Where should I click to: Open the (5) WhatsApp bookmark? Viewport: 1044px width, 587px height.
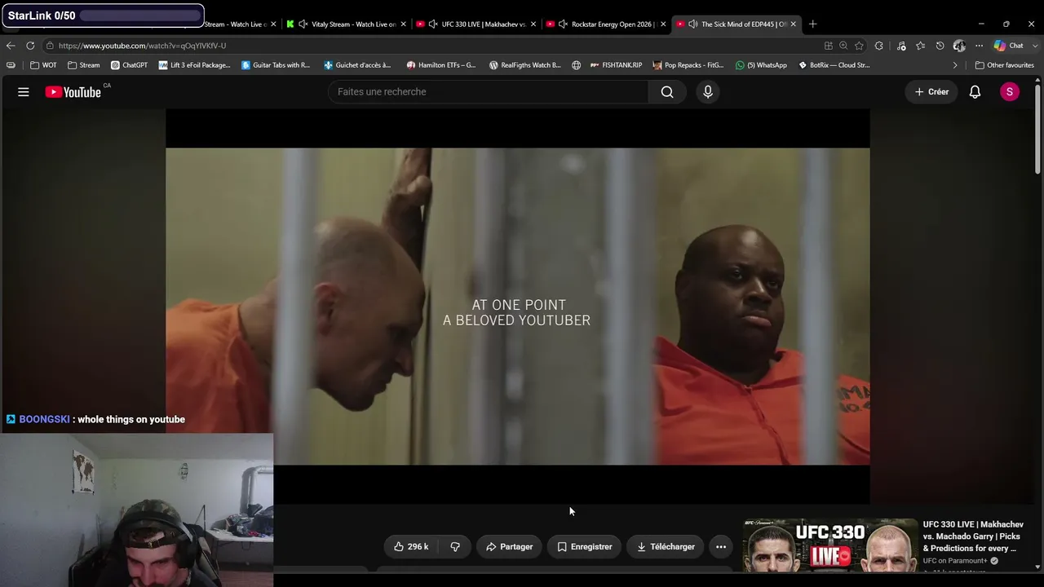pos(762,65)
